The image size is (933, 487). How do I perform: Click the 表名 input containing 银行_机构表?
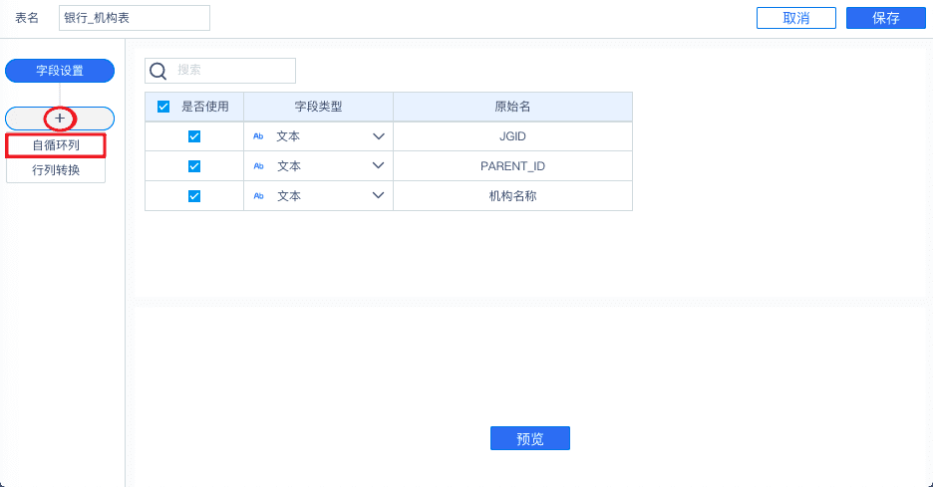135,18
